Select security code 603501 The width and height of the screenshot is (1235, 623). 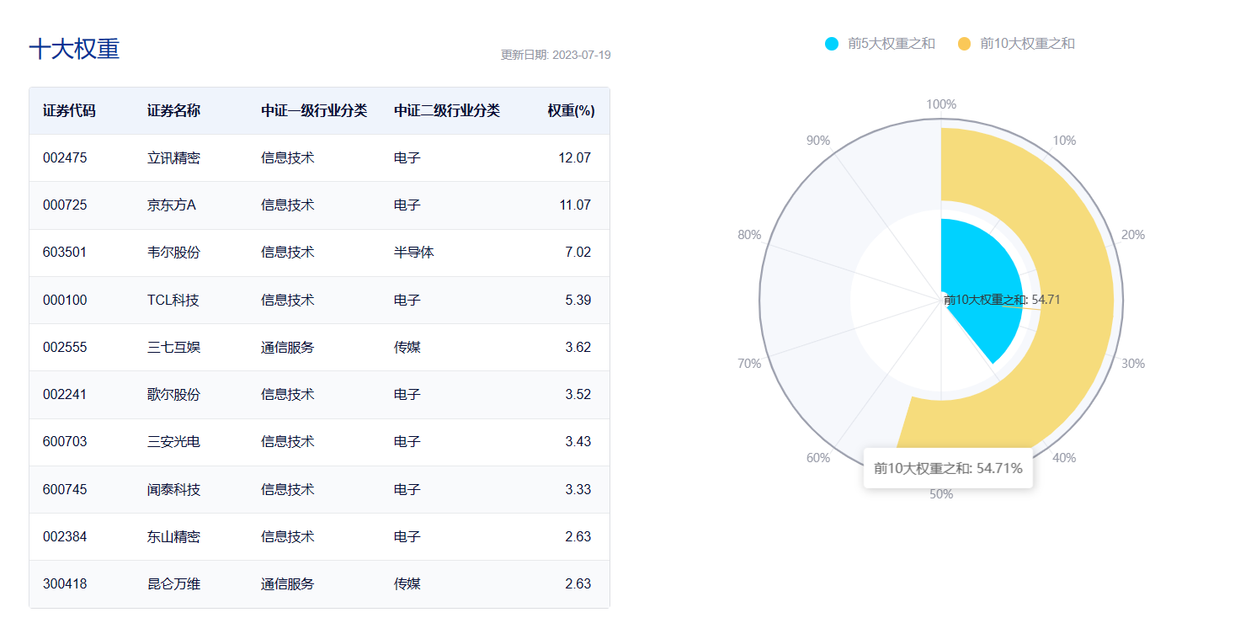click(x=65, y=253)
